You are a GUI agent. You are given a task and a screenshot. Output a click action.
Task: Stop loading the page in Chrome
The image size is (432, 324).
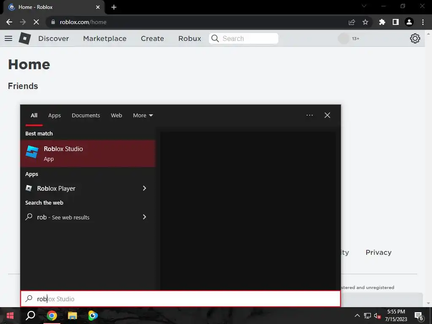[36, 22]
